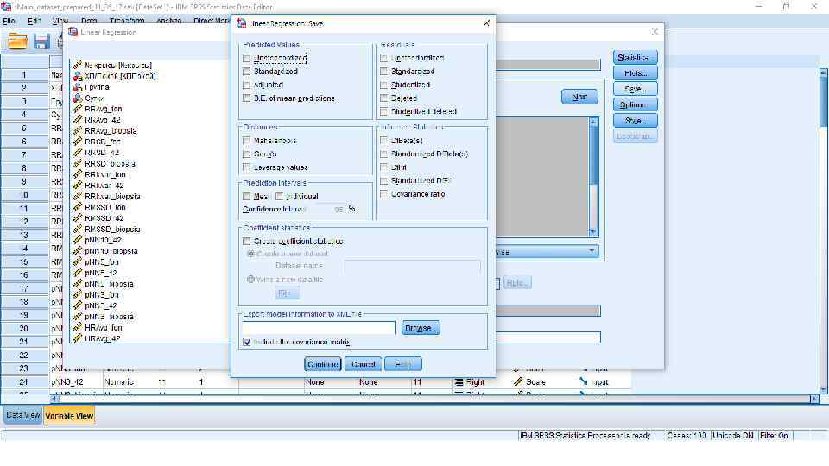Screen dimensions: 829x466
Task: Enable Covariance ratio checkbox
Action: coord(383,194)
